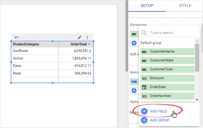
Task: Click the 1,835,476.11 value
Action: point(81,58)
